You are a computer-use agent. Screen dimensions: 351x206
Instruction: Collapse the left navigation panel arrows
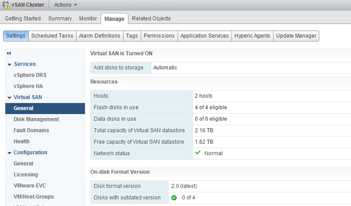(9, 53)
